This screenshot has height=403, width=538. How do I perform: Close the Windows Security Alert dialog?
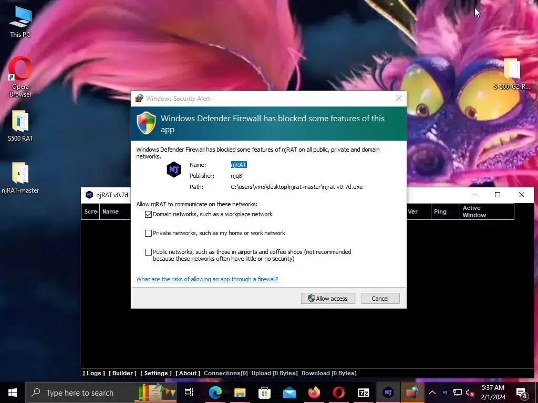pyautogui.click(x=399, y=98)
